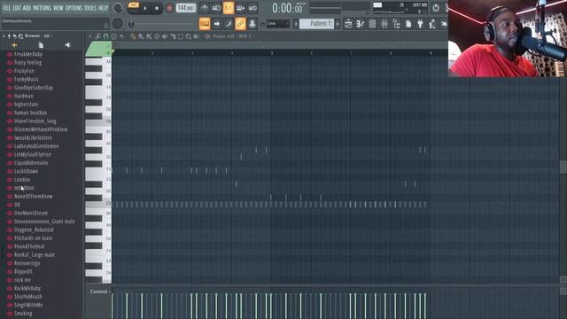Click the arrow left of Pattern 1
This screenshot has height=319, width=567.
pyautogui.click(x=296, y=24)
